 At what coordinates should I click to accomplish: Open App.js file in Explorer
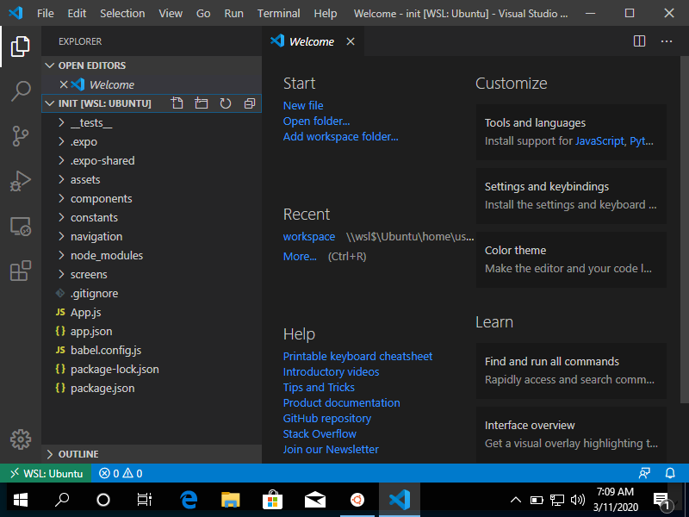[152, 312]
